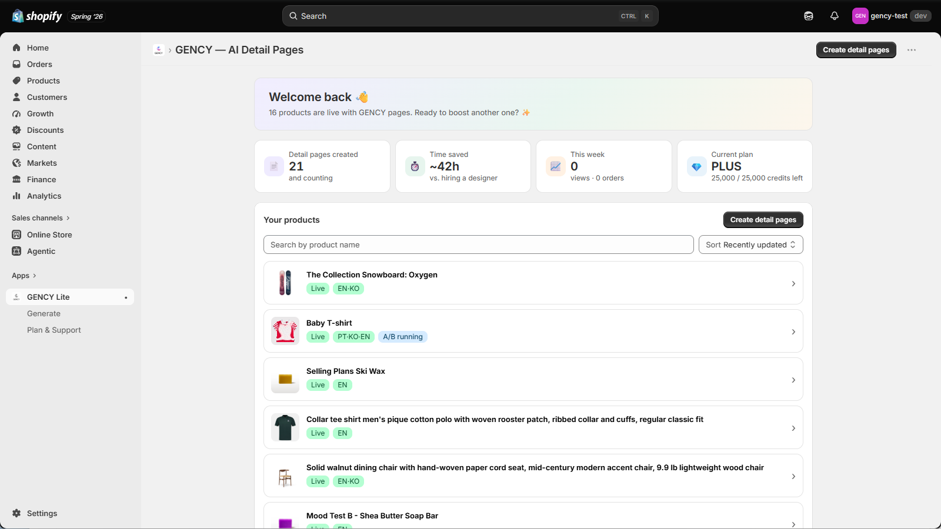
Task: Select the Snowboard Oxygen product thumbnail
Action: click(x=285, y=283)
